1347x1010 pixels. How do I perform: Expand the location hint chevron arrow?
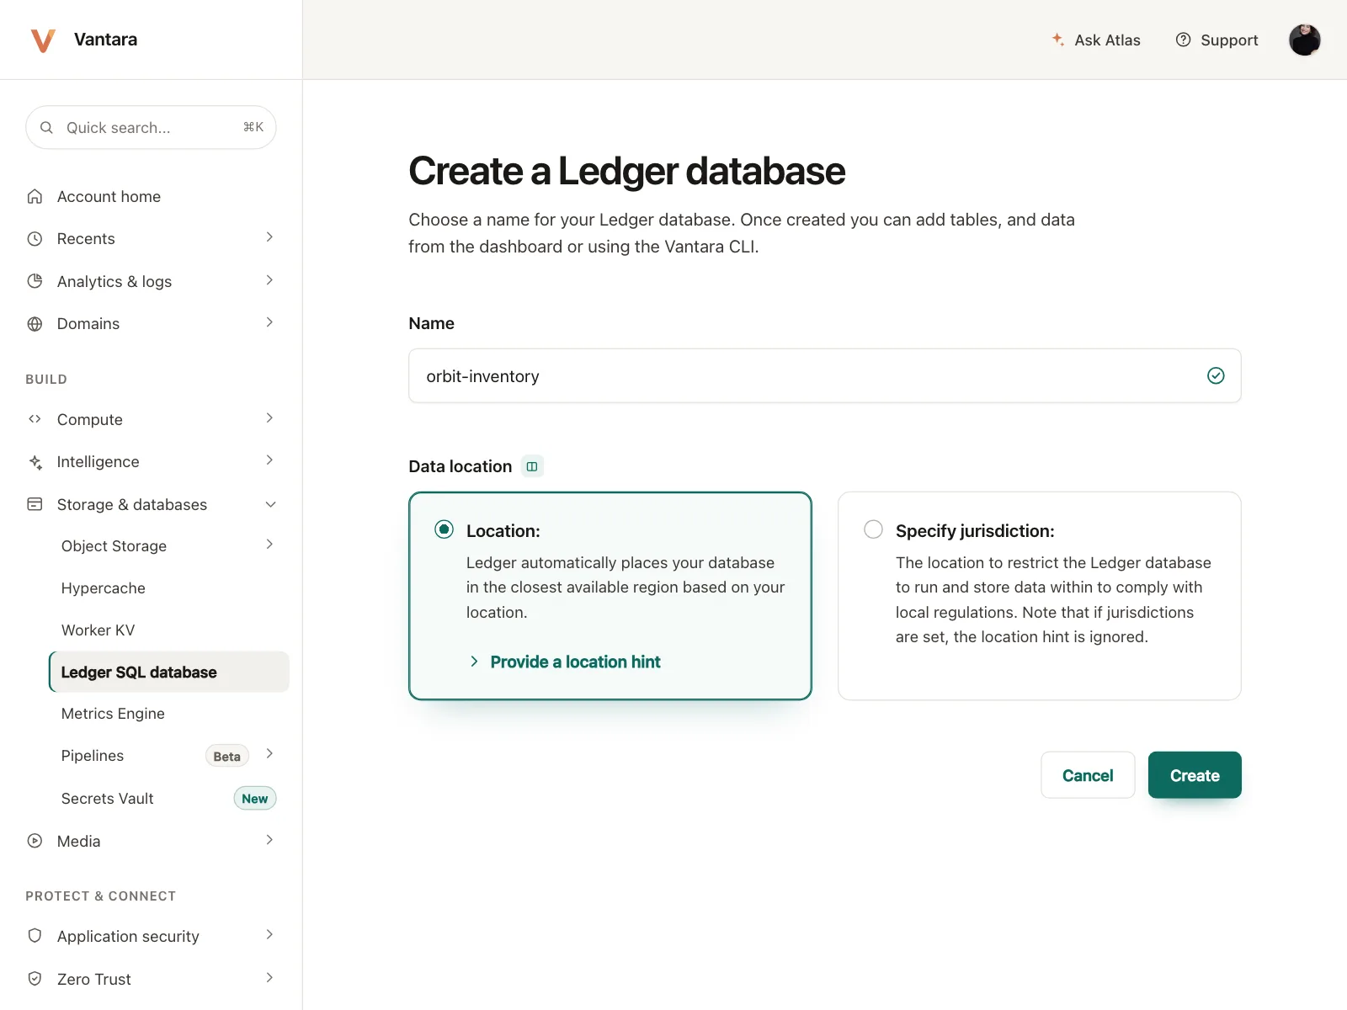[x=474, y=662]
